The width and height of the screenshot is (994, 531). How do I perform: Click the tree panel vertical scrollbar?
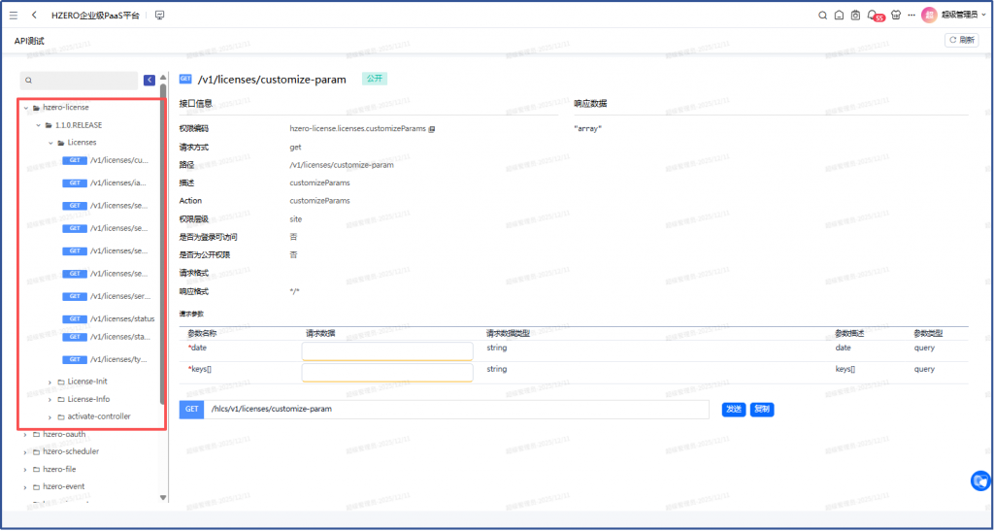[x=163, y=243]
